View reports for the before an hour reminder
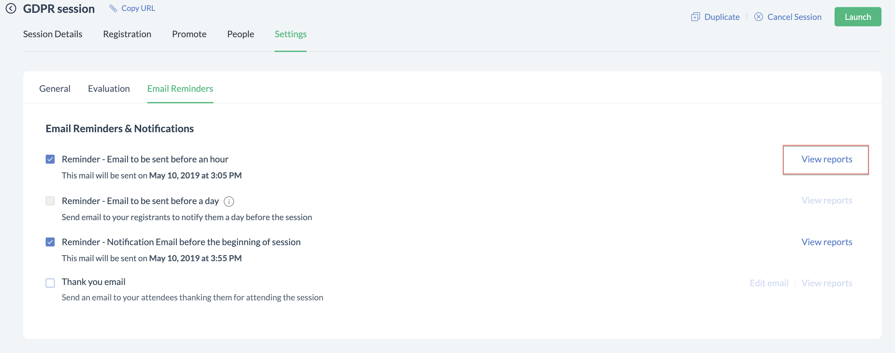 click(x=827, y=159)
